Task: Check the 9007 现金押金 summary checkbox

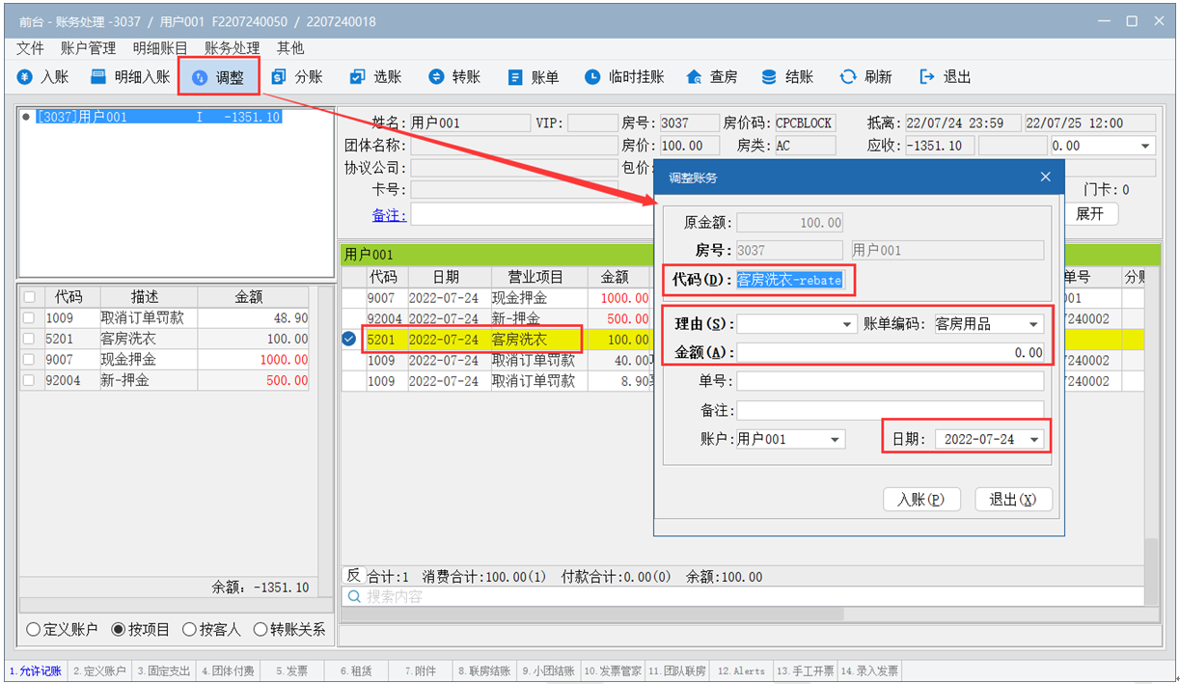Action: click(x=30, y=360)
